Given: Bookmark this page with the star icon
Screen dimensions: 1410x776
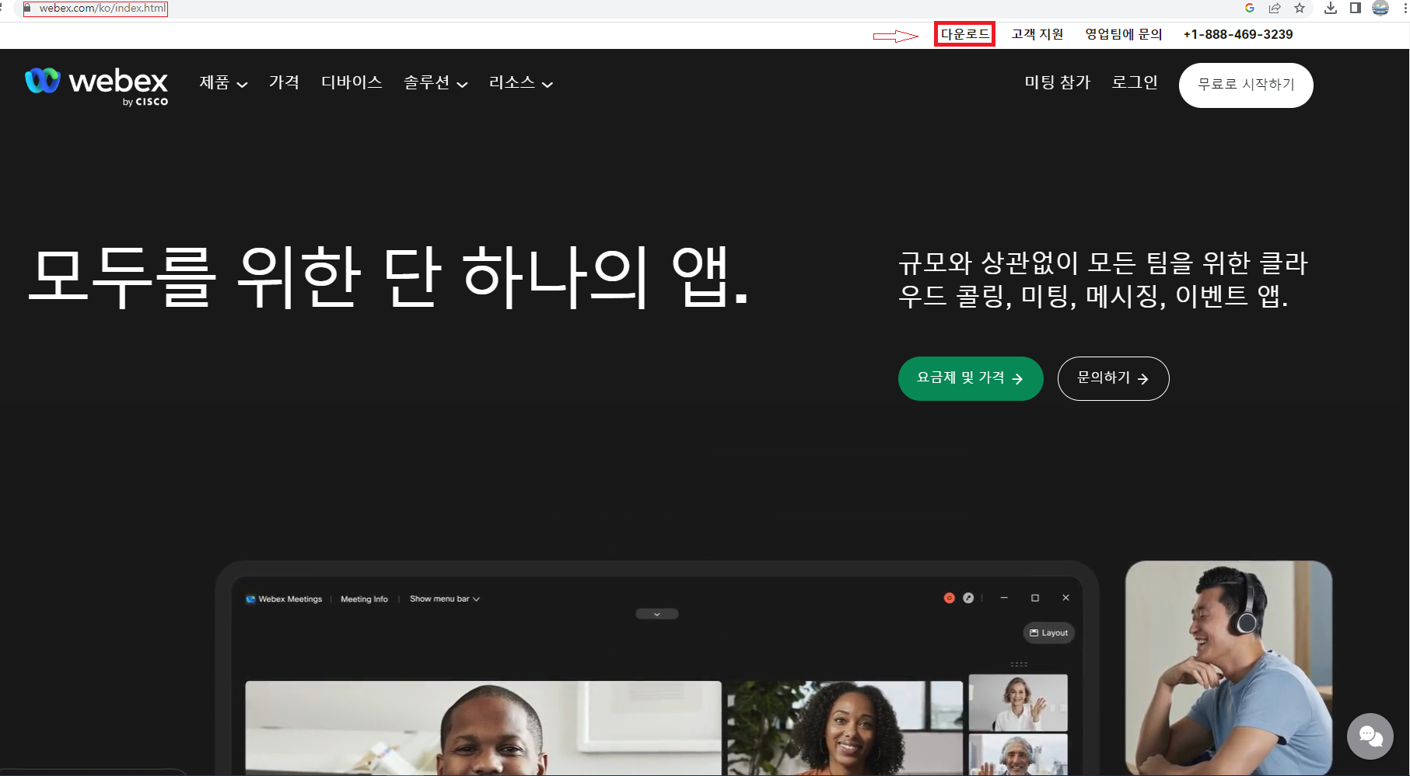Looking at the screenshot, I should [1300, 9].
